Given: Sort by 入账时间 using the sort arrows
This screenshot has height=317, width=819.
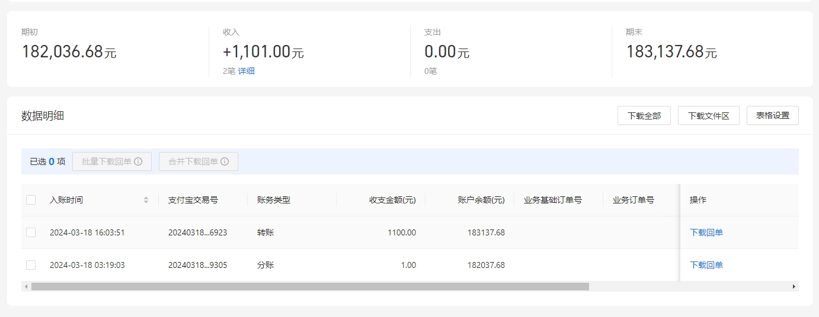Looking at the screenshot, I should pos(146,200).
